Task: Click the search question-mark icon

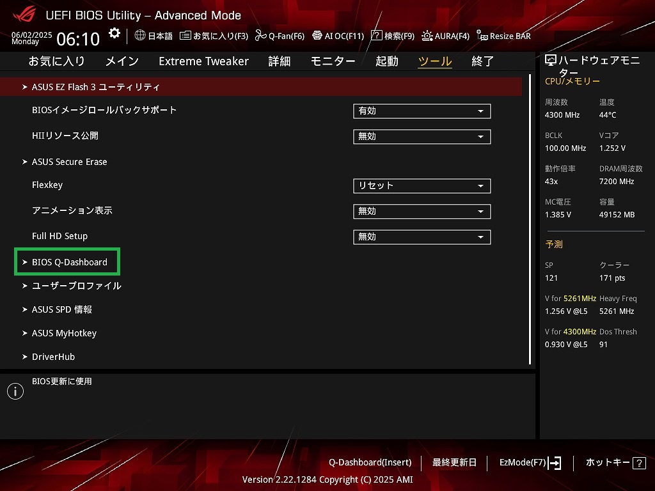Action: click(376, 36)
